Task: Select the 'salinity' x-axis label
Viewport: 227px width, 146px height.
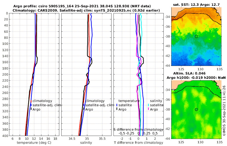Action: coord(86,143)
